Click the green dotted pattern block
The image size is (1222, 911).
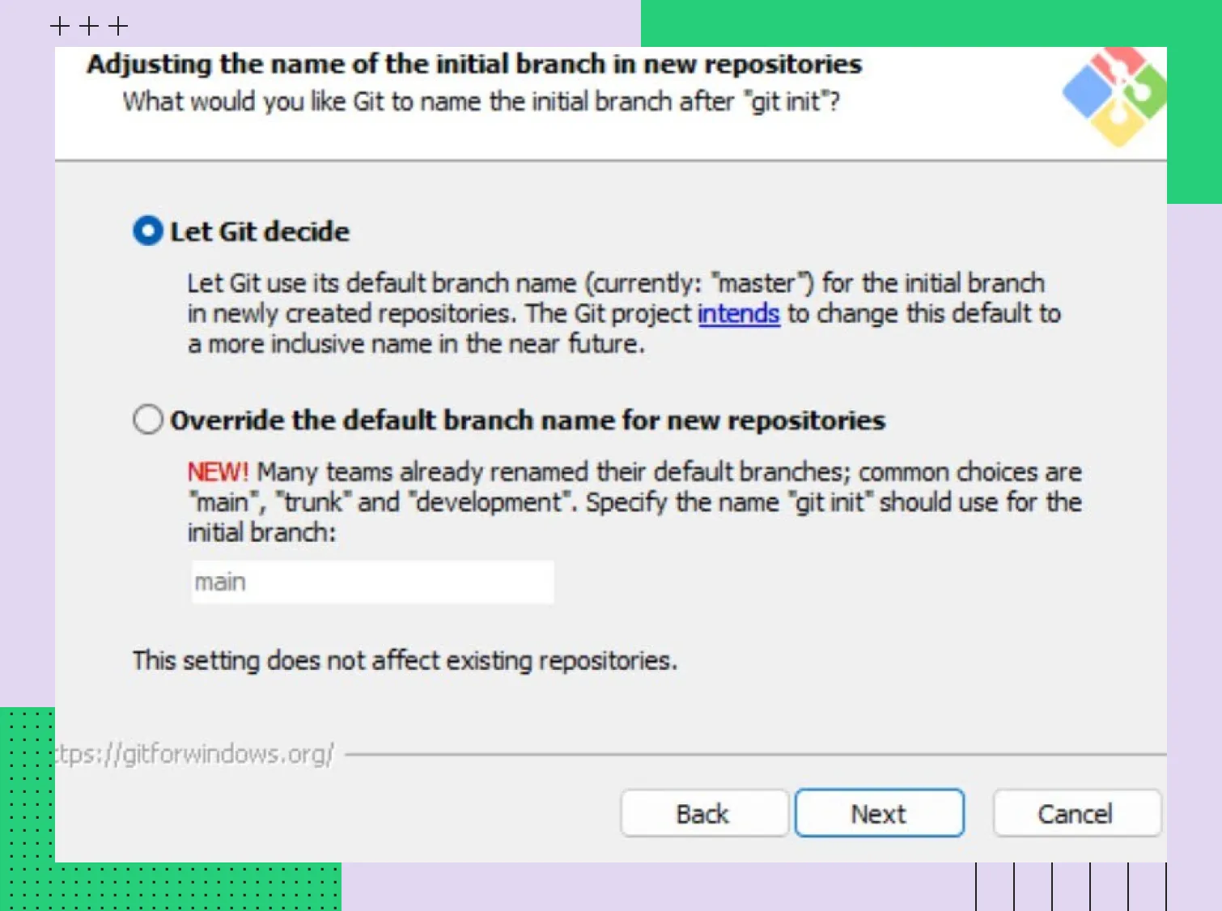[162, 887]
